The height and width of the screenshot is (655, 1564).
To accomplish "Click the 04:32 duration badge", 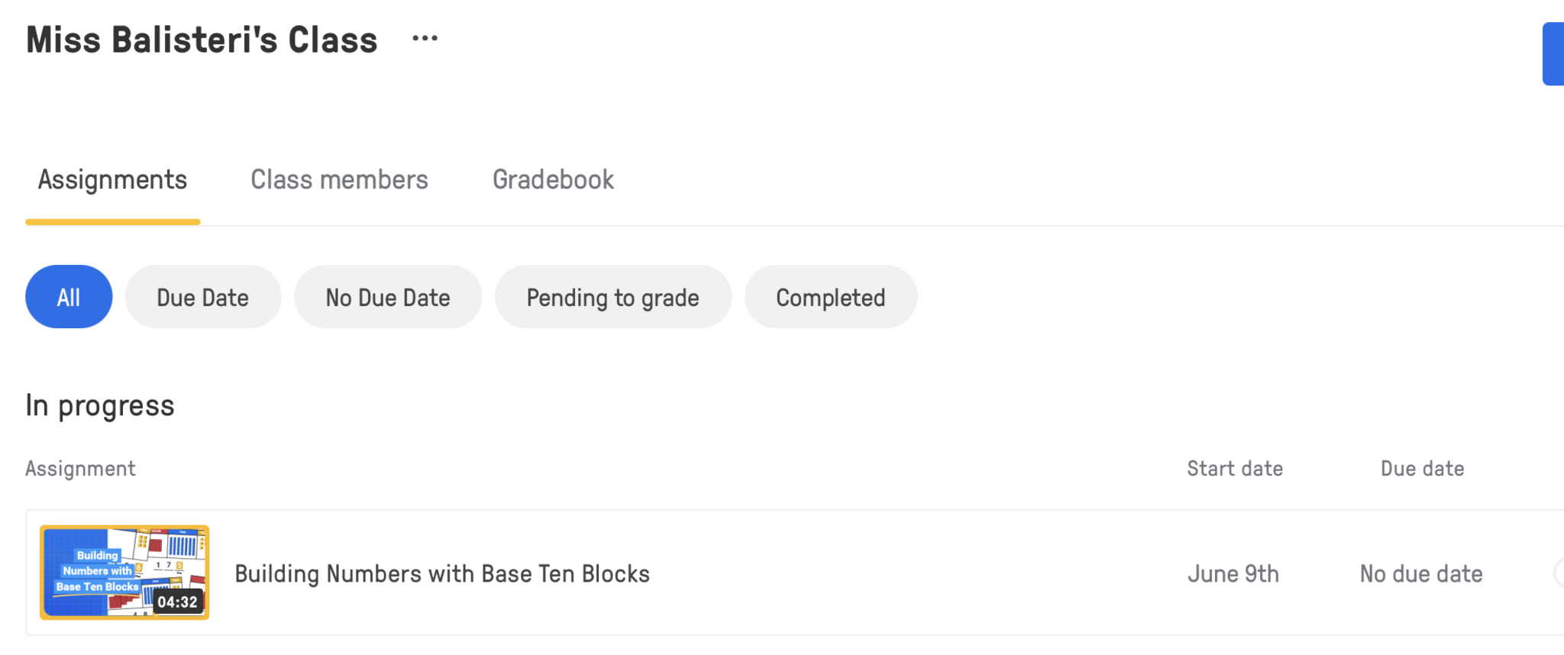I will [x=178, y=602].
